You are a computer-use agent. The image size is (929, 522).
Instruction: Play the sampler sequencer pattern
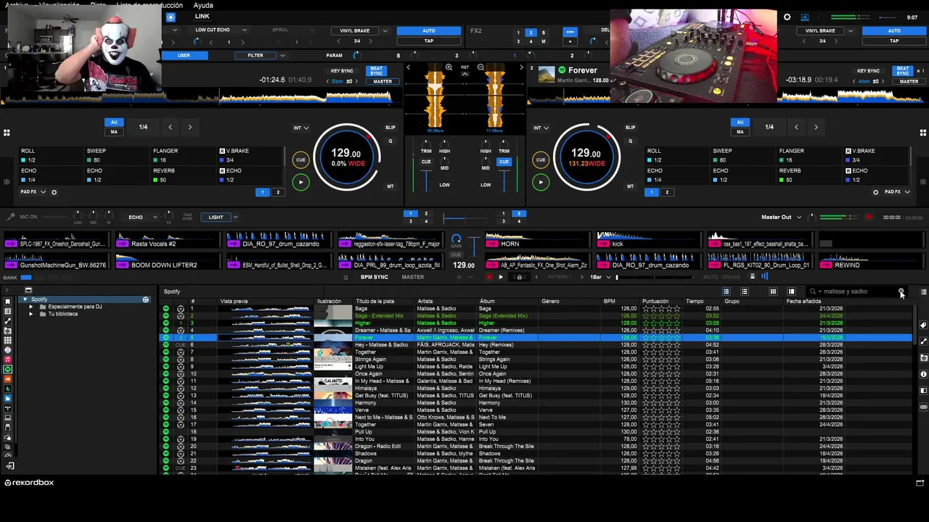[x=500, y=277]
